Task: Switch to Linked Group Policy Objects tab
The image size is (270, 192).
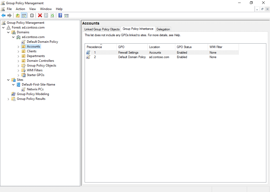Action: coord(102,29)
